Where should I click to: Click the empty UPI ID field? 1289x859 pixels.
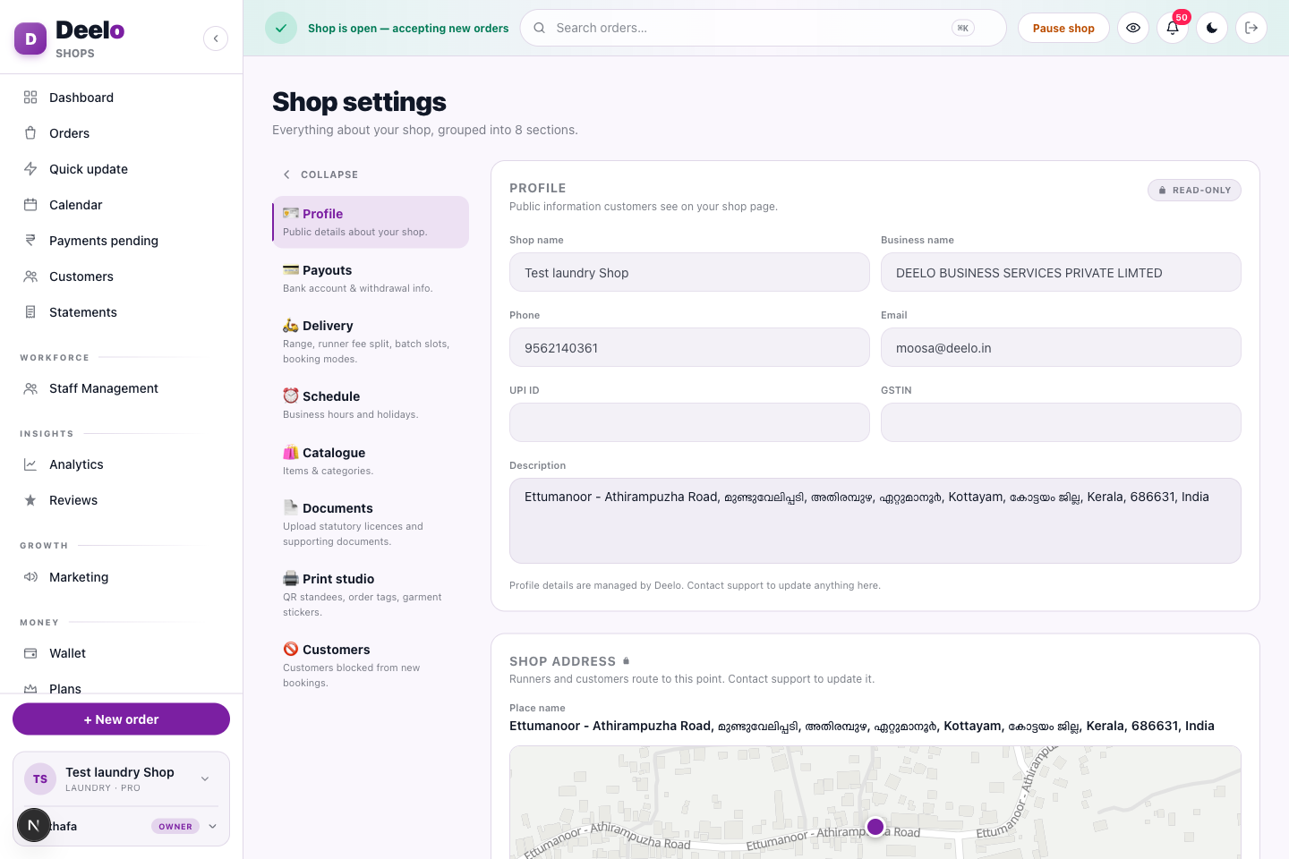click(689, 422)
